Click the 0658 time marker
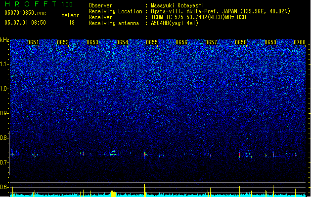The width and height of the screenshot is (311, 197). click(x=241, y=42)
